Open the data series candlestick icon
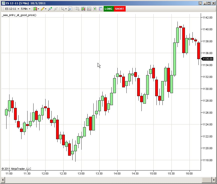 click(x=83, y=9)
